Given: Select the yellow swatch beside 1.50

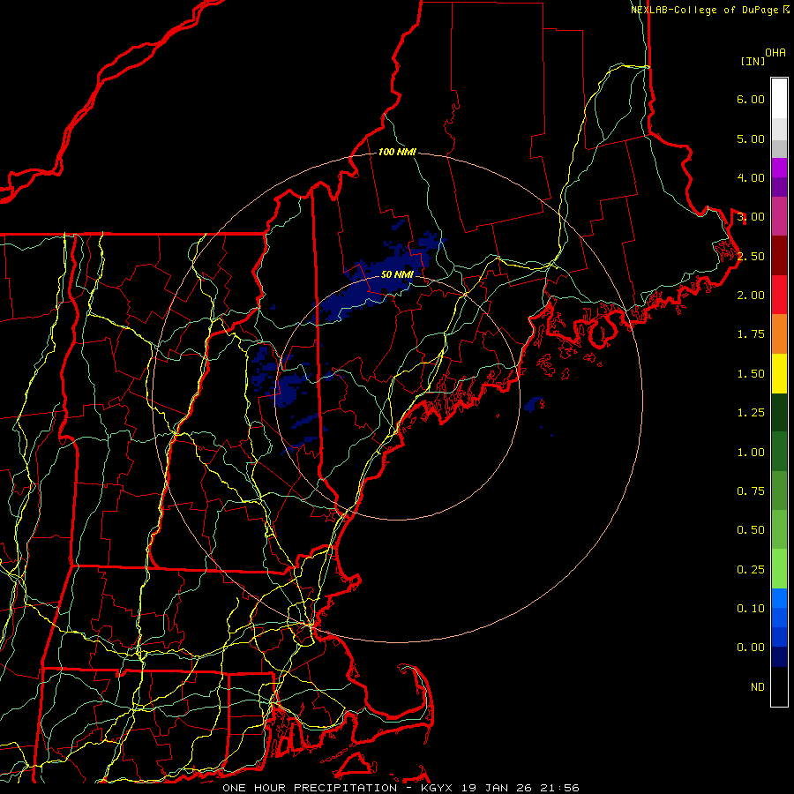Looking at the screenshot, I should click(x=779, y=373).
